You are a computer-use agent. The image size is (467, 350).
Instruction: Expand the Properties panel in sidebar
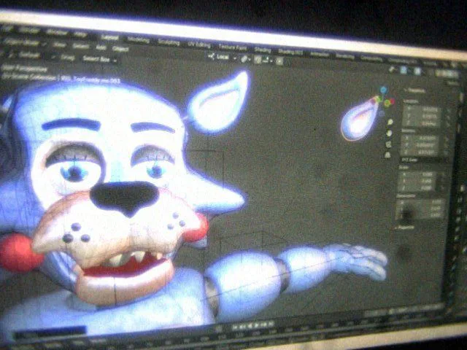click(405, 227)
